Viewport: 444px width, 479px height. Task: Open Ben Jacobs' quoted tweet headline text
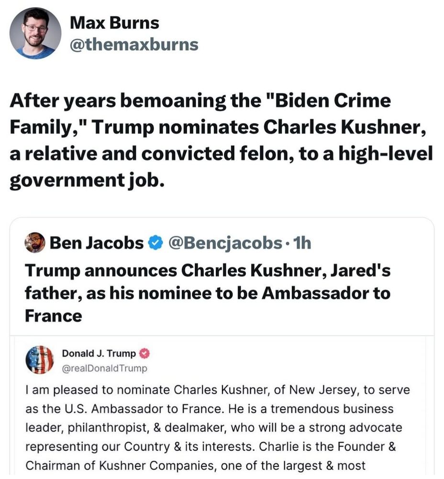tap(207, 293)
